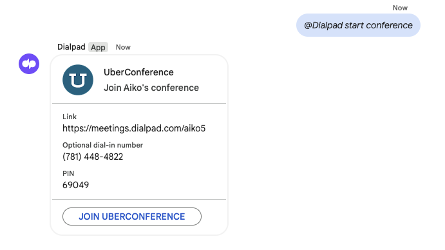Click the UberConference U logo
Screen dimensions: 445x250
point(78,80)
